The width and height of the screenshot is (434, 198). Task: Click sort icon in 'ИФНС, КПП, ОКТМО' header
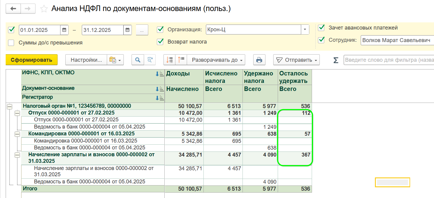pyautogui.click(x=160, y=74)
